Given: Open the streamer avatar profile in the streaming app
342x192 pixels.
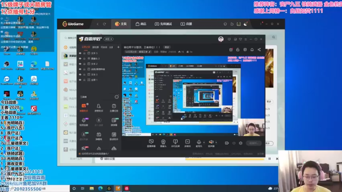Looking at the screenshot, I should (221, 39).
